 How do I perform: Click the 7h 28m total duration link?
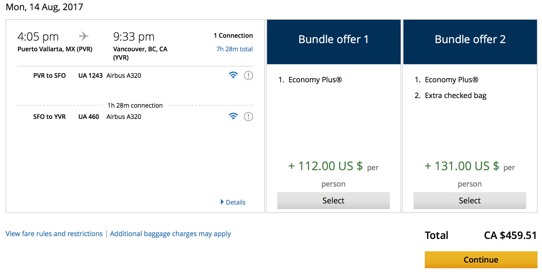234,49
